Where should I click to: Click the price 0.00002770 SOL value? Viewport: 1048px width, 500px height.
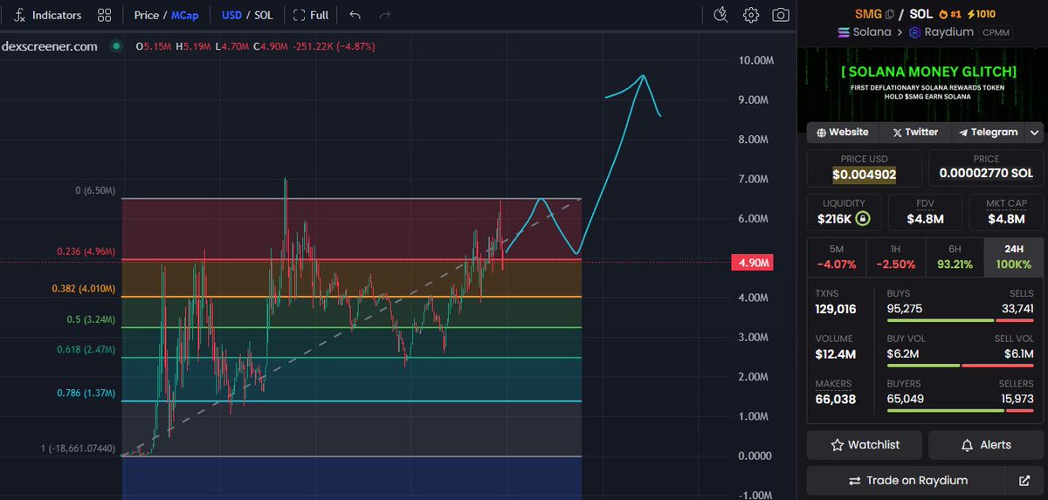click(986, 174)
